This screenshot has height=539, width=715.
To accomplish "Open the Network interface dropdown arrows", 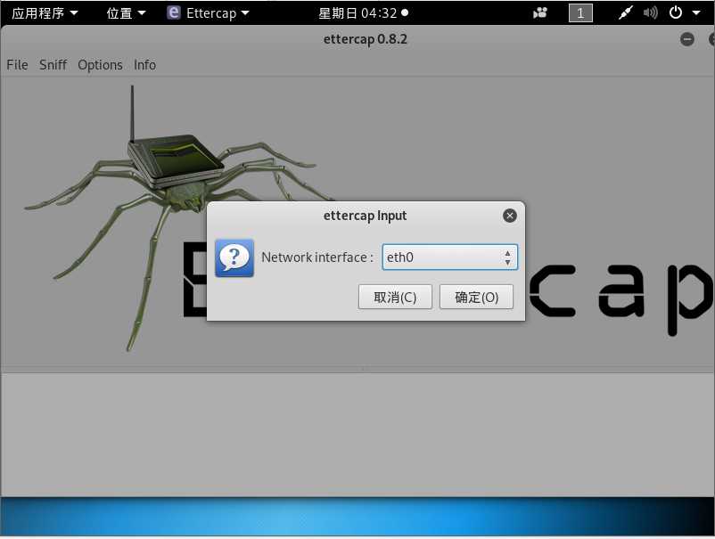I will 507,257.
